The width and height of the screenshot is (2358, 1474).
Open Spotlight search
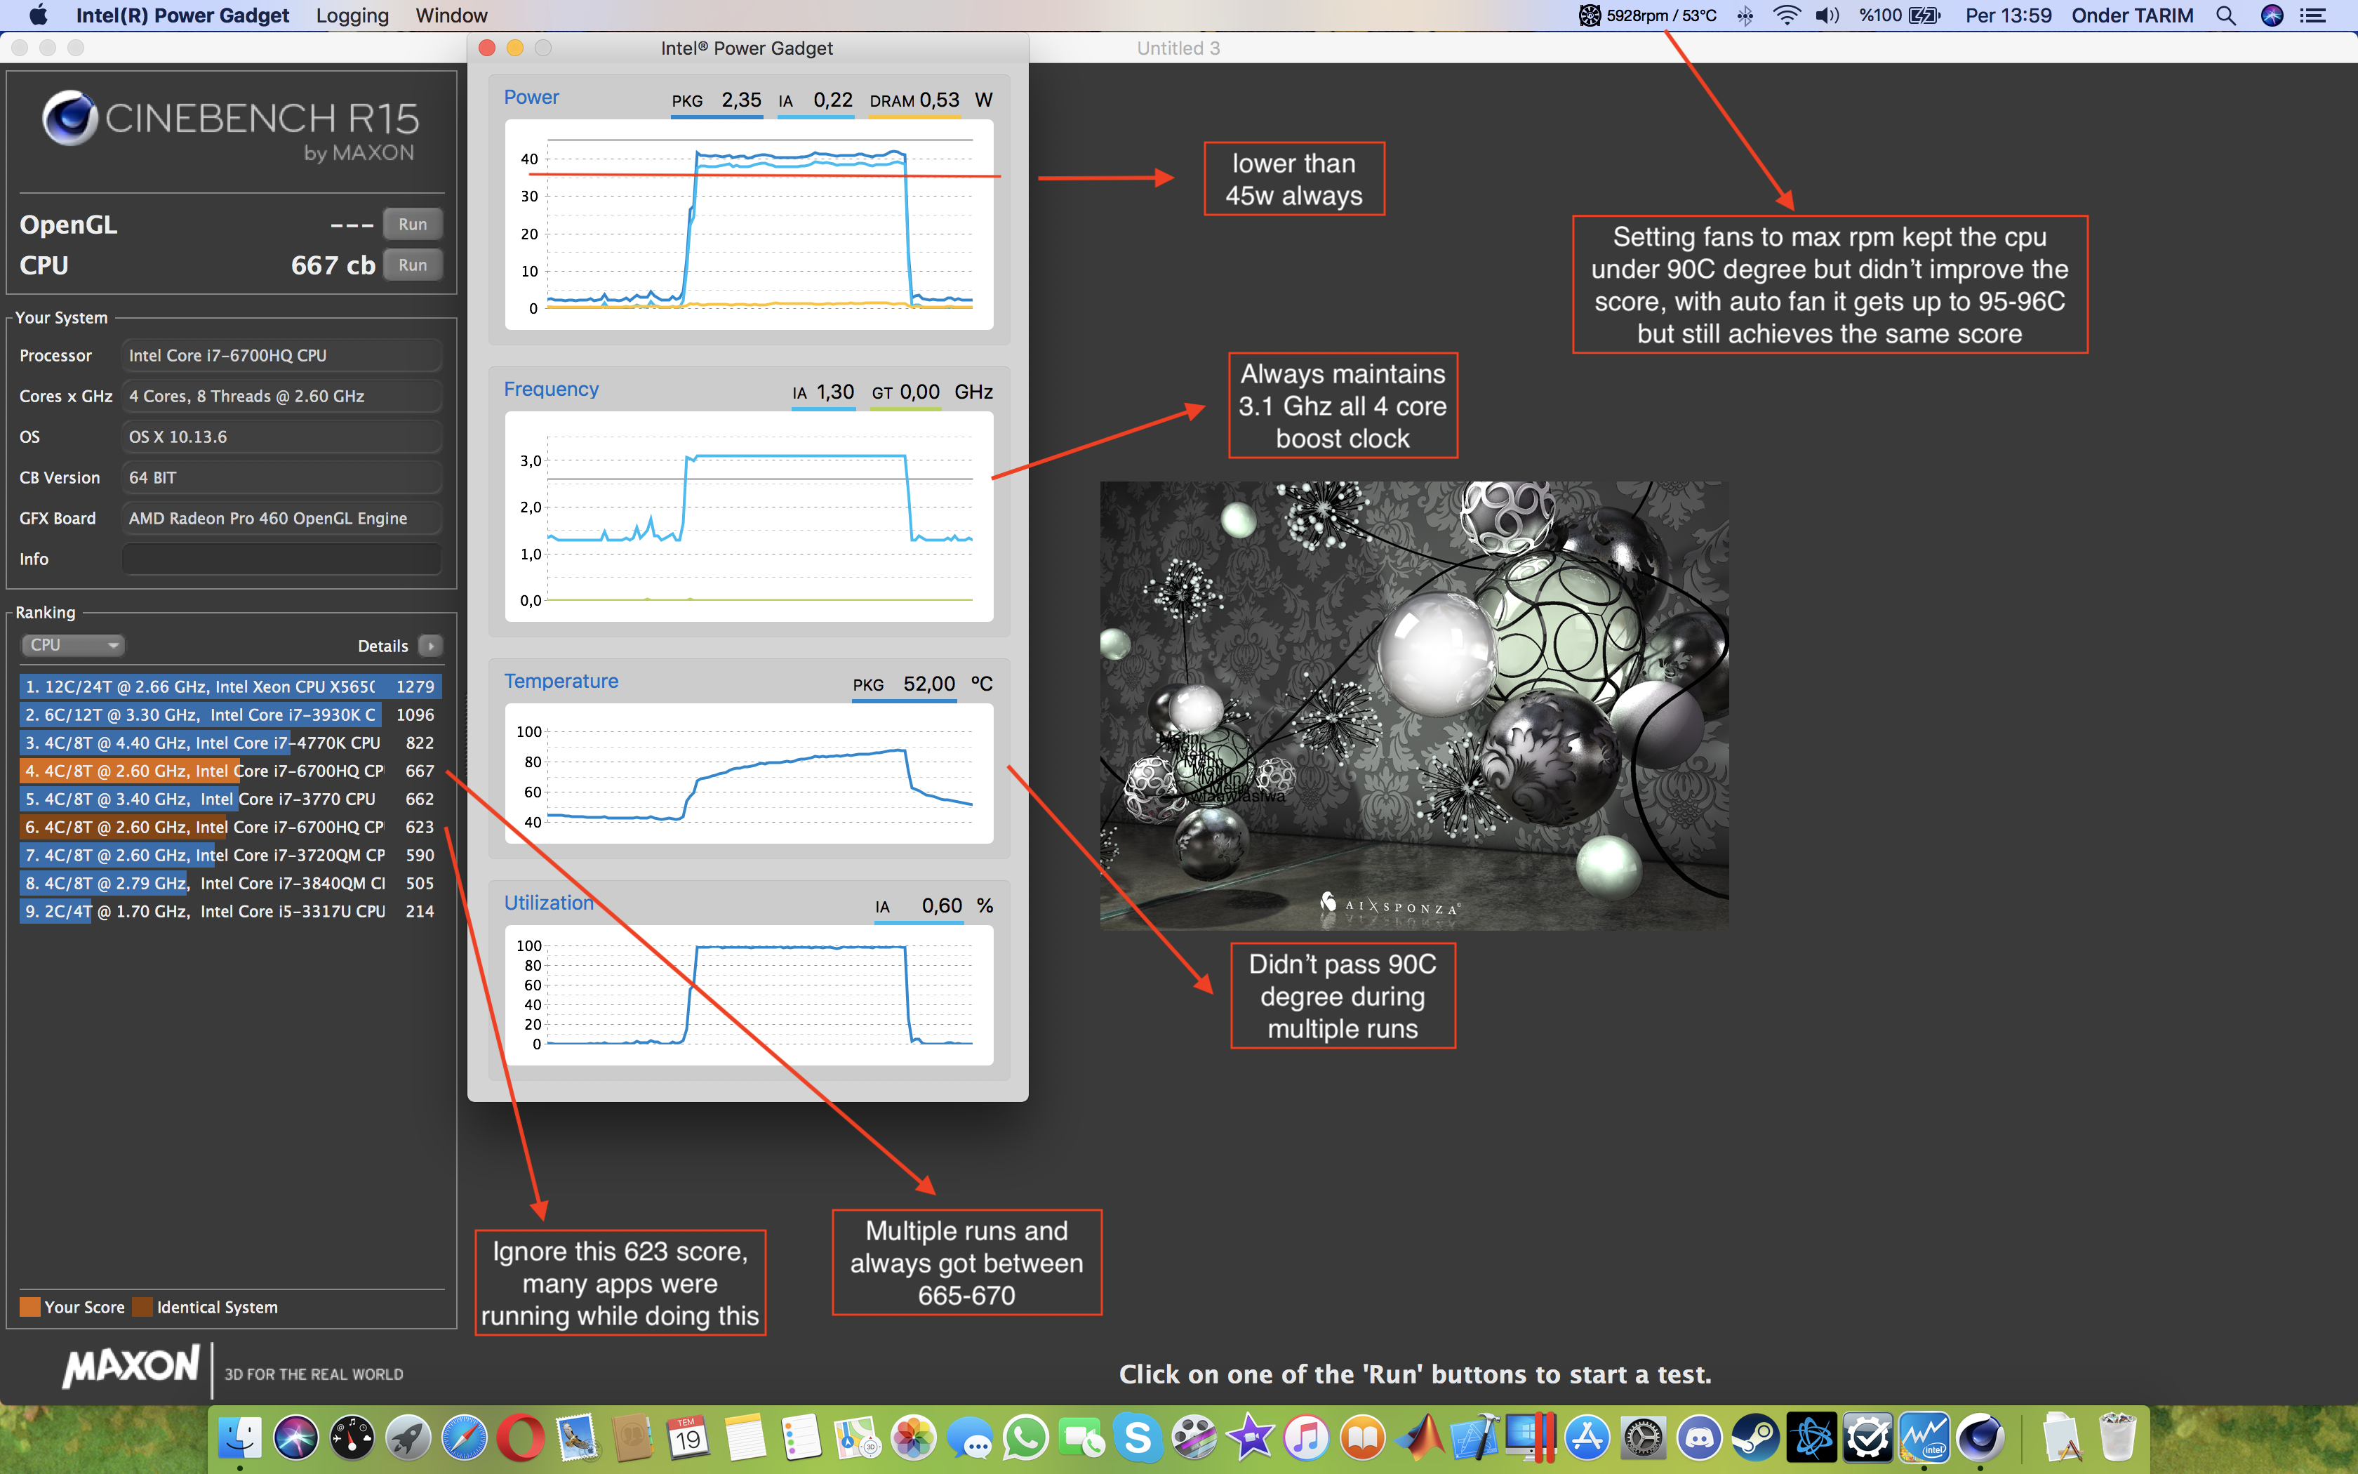(x=2225, y=15)
